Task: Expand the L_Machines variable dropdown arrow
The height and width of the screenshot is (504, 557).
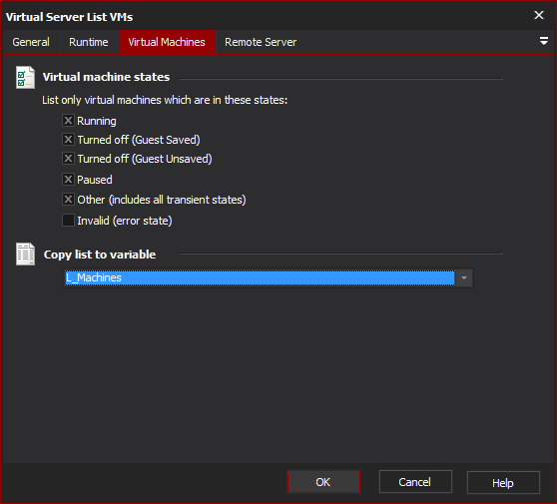Action: (464, 277)
